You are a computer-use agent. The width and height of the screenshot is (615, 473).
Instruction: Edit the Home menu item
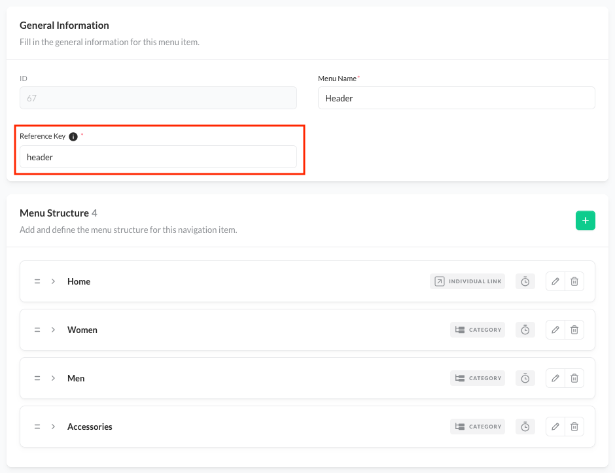[555, 281]
